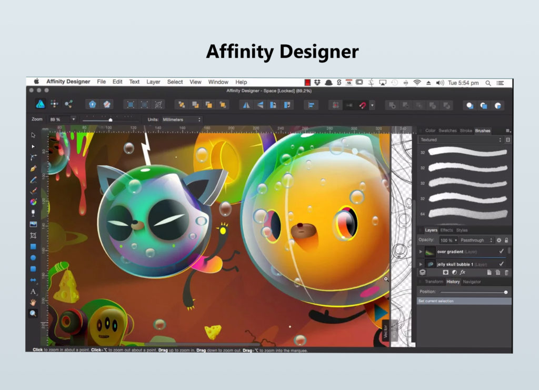Toggle Insert inside the selection icon
Image resolution: width=539 pixels, height=390 pixels.
[x=497, y=105]
